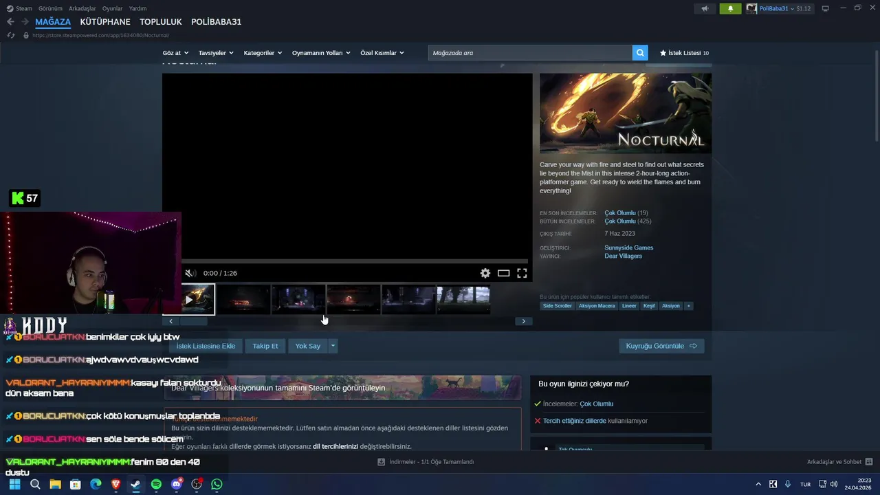Click the store search magnifier button
The image size is (880, 495).
(640, 53)
